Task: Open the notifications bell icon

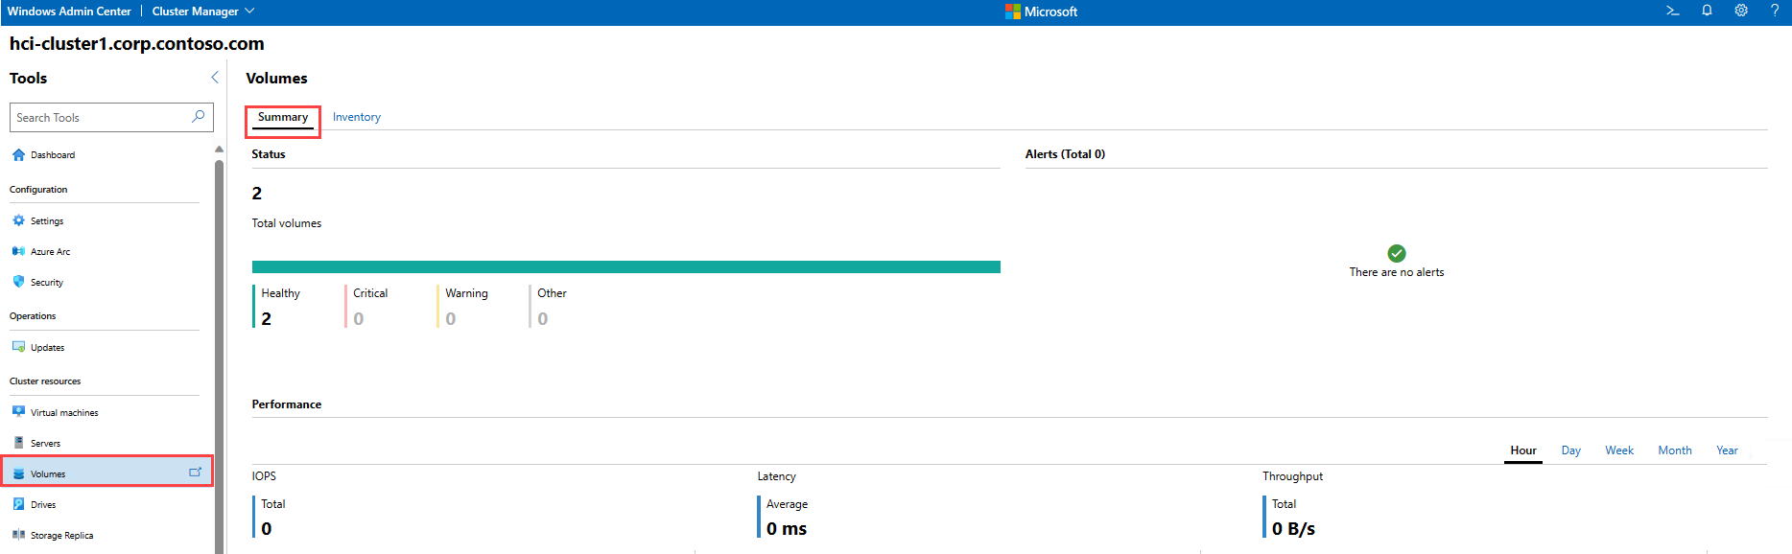Action: click(1707, 12)
